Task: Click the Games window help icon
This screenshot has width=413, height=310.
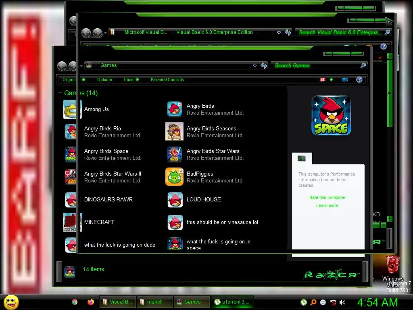Action: tap(359, 80)
